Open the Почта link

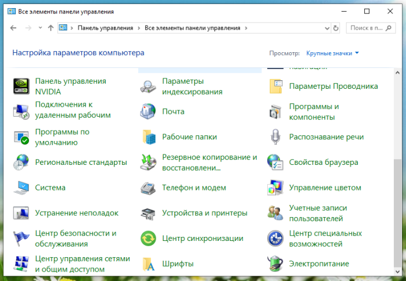[x=173, y=111]
